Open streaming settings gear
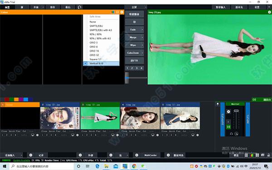Viewport: 272px width, 170px height. [x=111, y=155]
